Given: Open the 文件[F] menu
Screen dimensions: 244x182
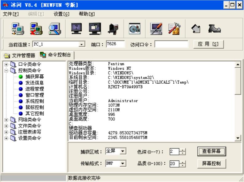Looking at the screenshot, I should click(x=11, y=14).
